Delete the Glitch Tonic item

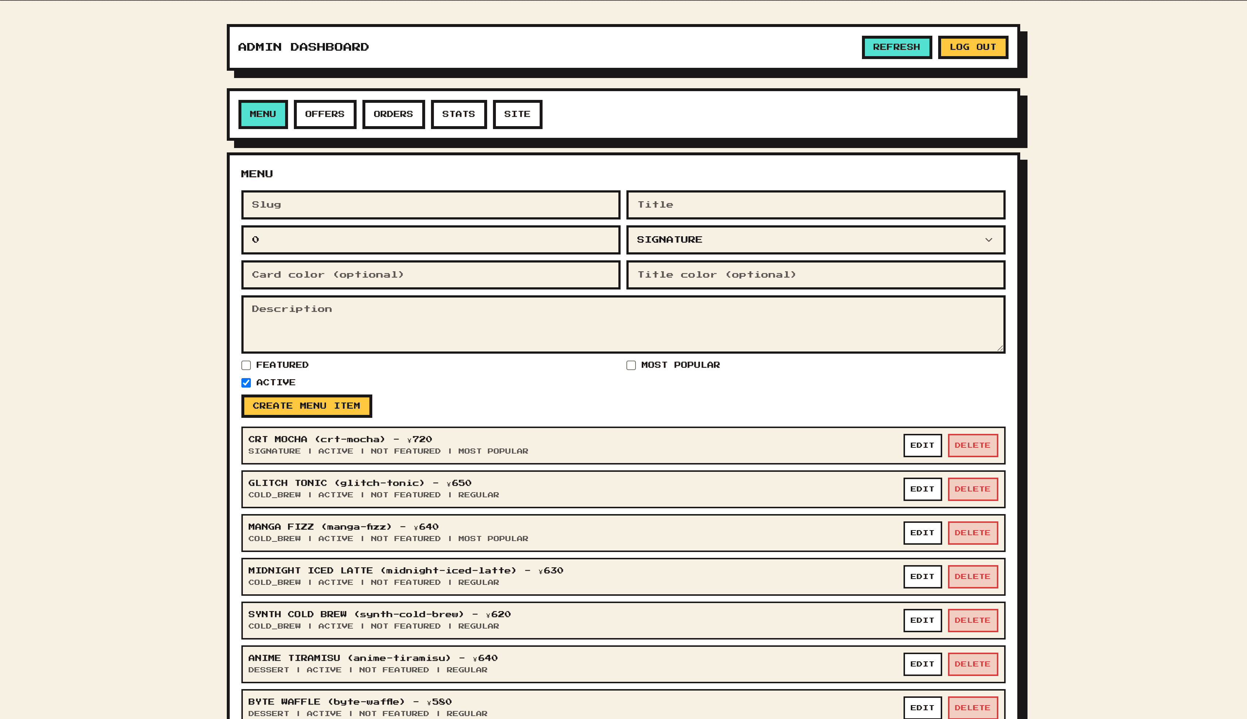tap(972, 489)
